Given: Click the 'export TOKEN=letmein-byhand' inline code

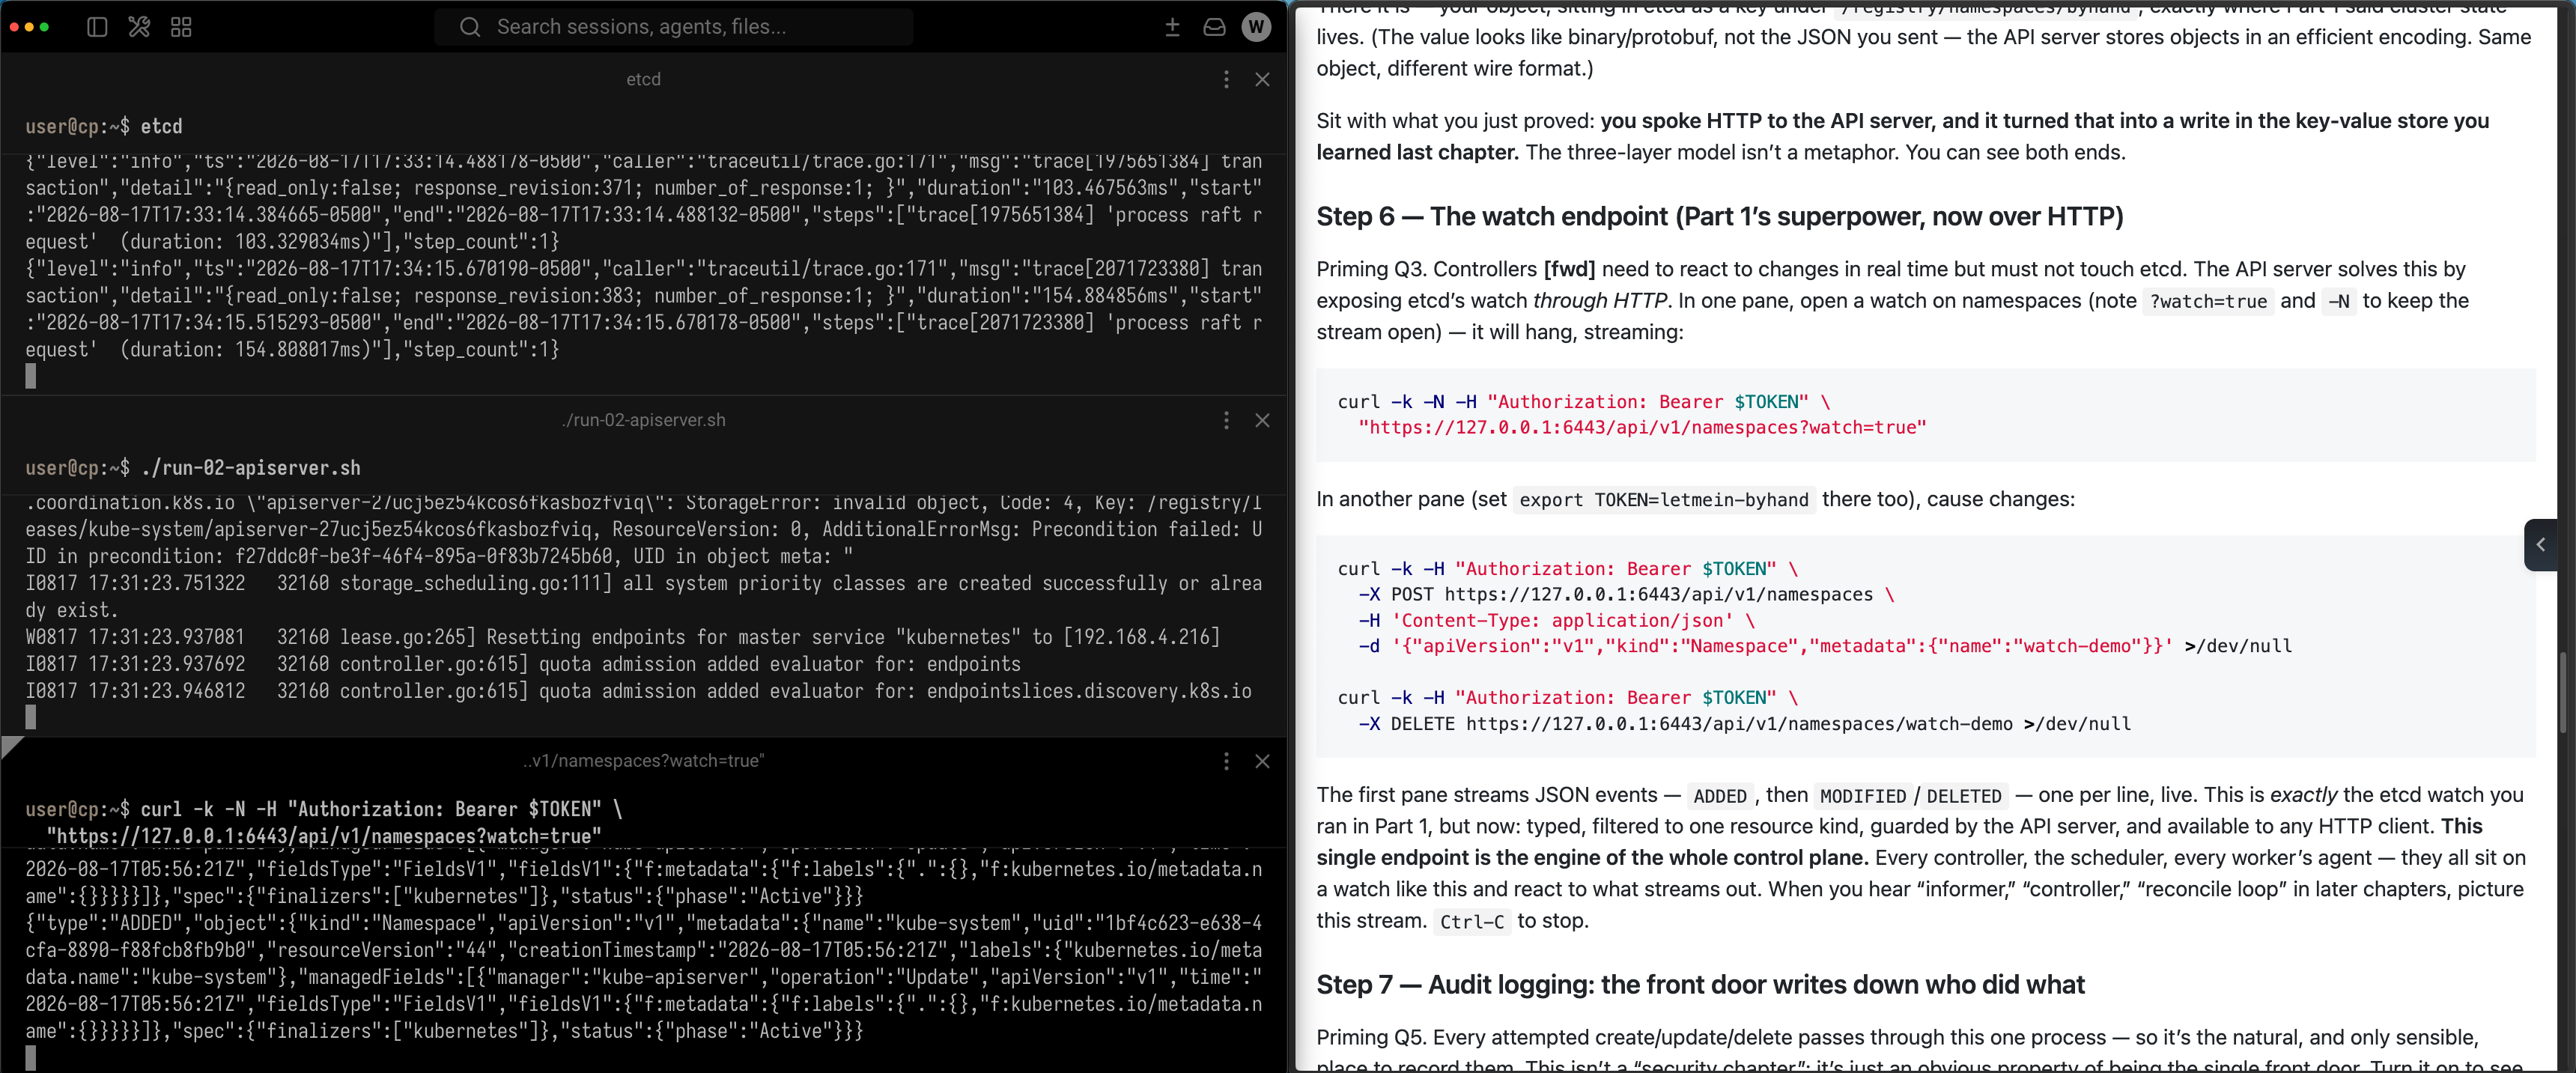Looking at the screenshot, I should [1664, 499].
